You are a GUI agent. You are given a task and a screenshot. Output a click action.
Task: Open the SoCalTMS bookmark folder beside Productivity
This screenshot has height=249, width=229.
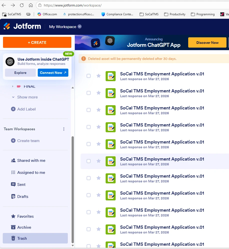[x=149, y=14]
